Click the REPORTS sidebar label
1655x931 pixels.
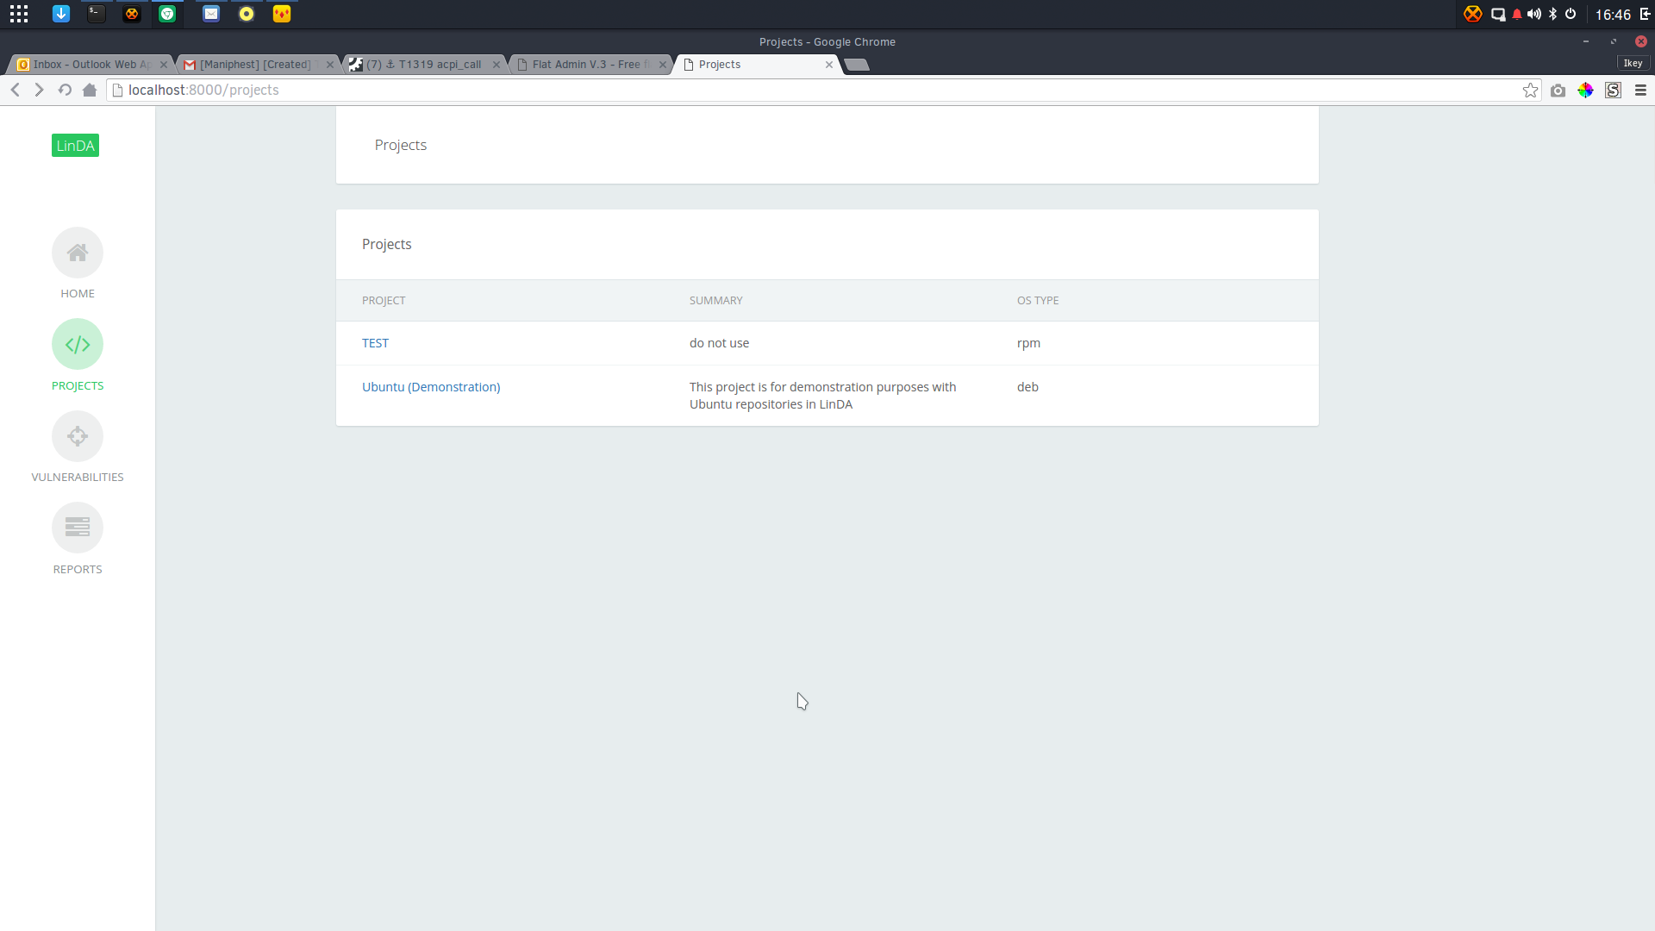click(78, 570)
